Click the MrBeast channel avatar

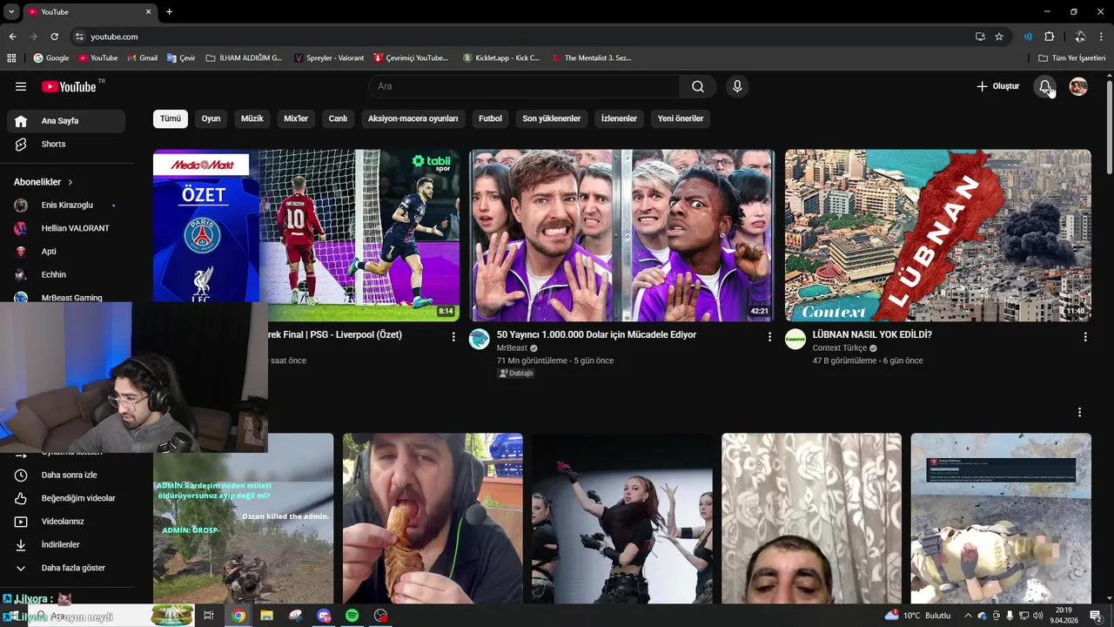tap(480, 340)
